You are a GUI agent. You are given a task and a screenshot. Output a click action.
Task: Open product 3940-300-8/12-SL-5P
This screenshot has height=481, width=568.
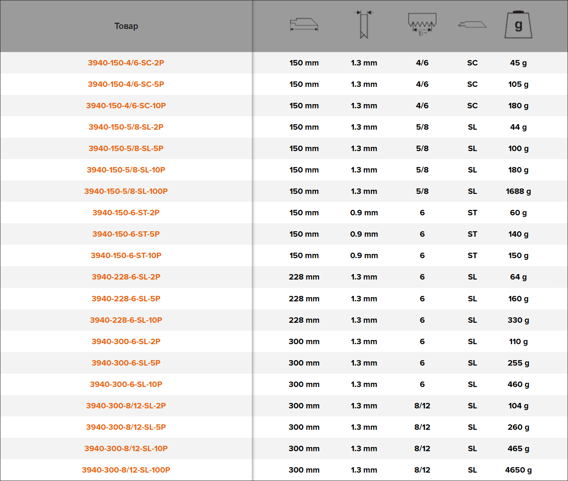pos(126,427)
